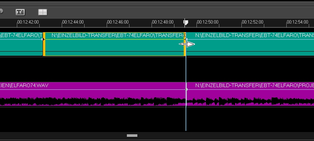This screenshot has width=314, height=141.
Task: Click the ruler at 00:12:52:00
Action: (x=253, y=22)
